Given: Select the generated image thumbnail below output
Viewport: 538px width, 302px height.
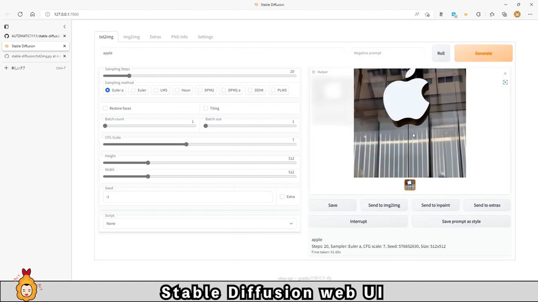Looking at the screenshot, I should (x=410, y=185).
